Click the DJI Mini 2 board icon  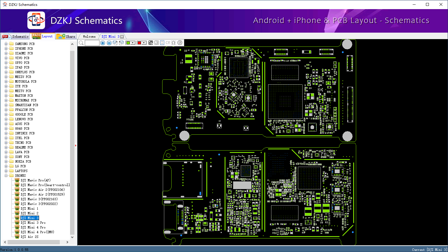click(17, 213)
